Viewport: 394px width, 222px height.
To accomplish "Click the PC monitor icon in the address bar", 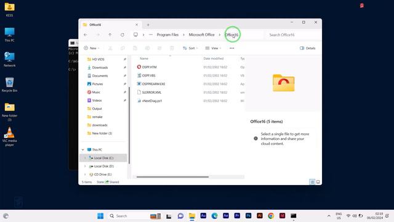I will tap(135, 35).
